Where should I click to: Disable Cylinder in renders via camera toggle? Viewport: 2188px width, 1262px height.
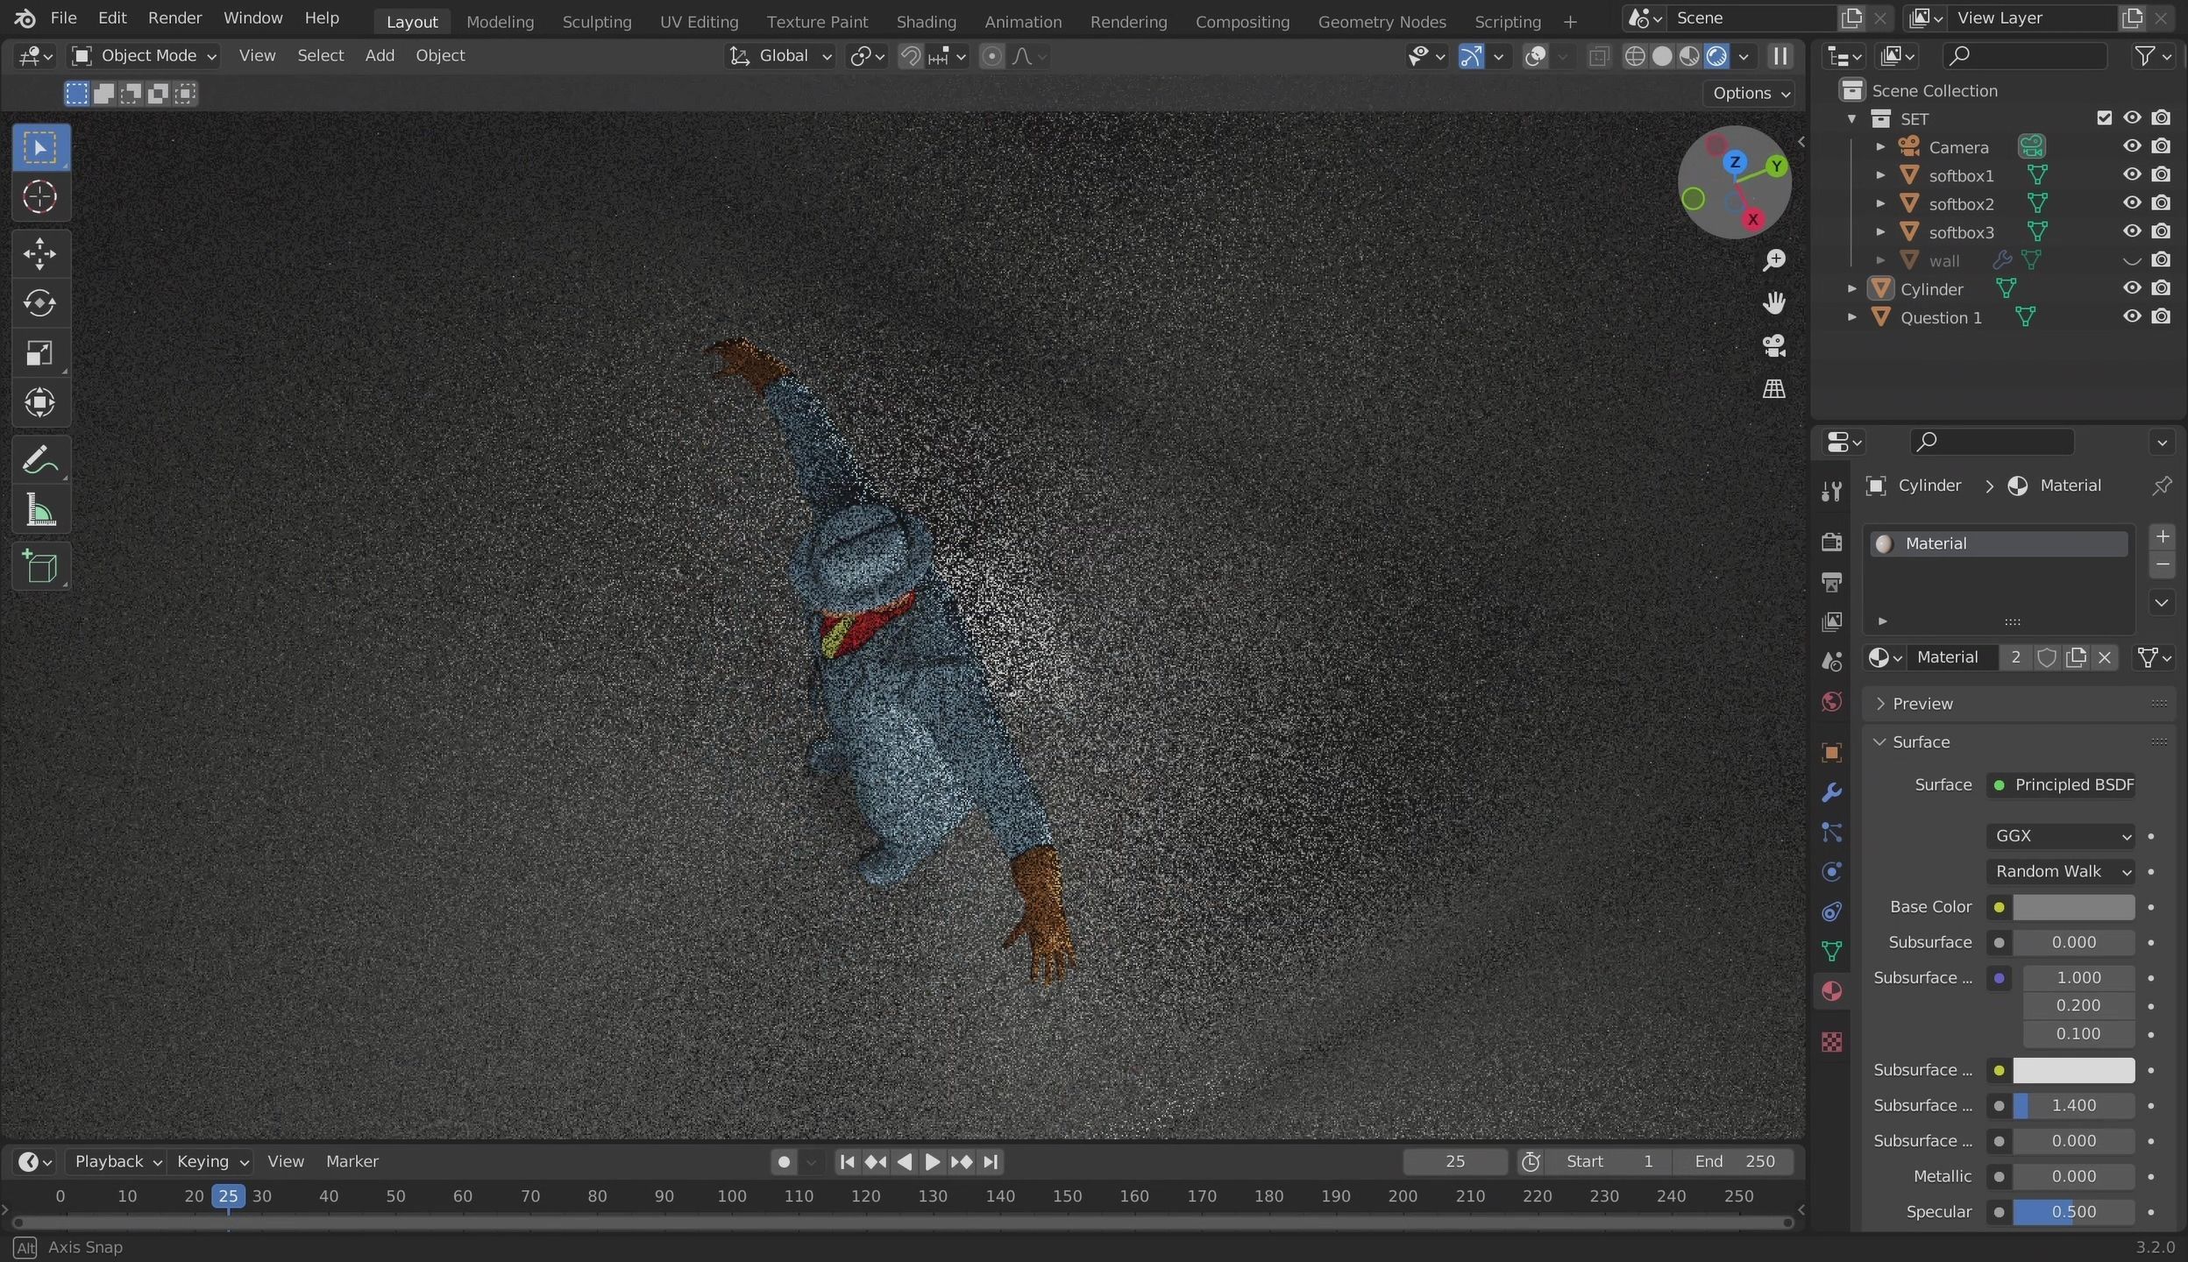point(2163,287)
